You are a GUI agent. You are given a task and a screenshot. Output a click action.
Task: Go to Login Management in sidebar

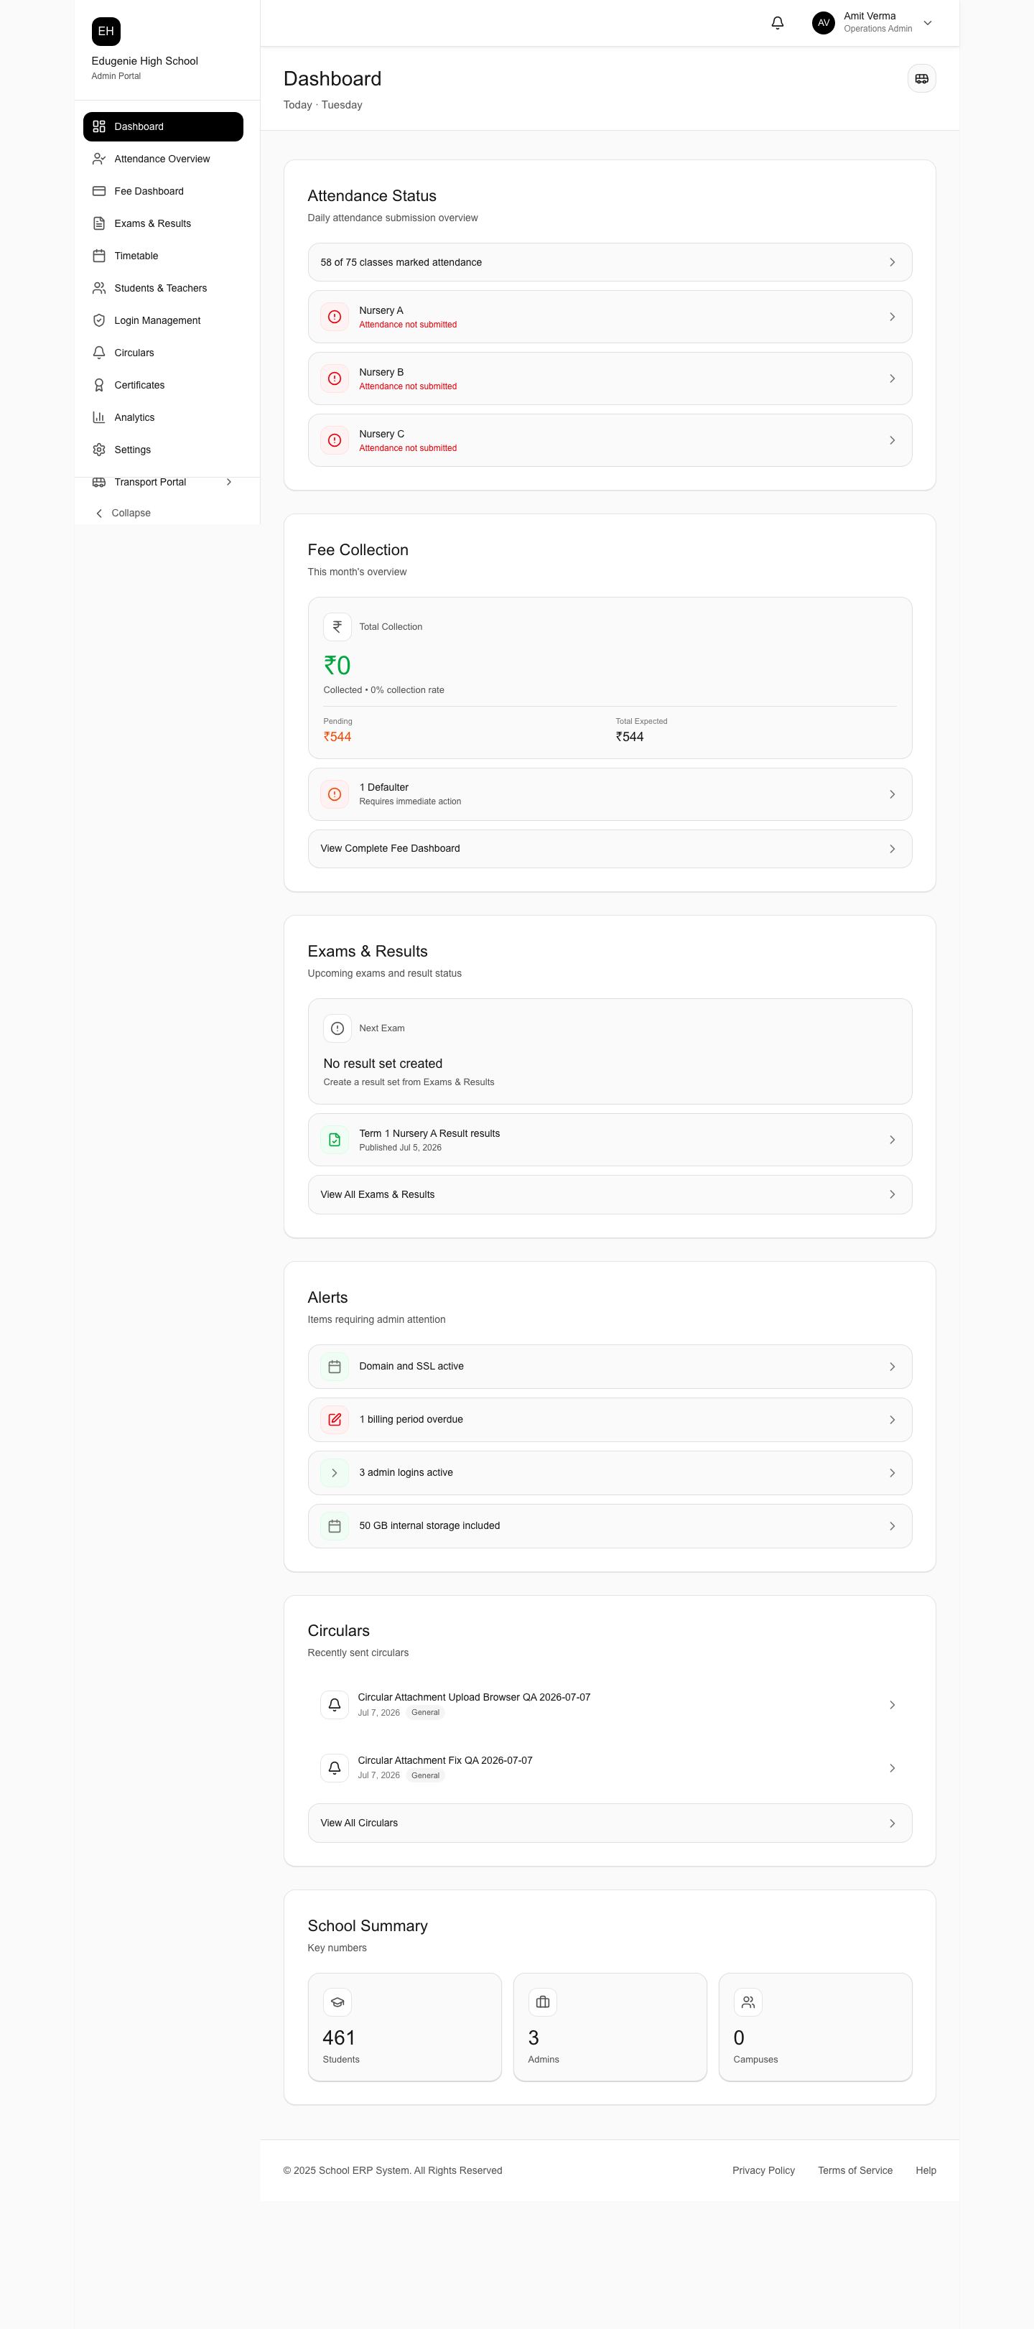[x=163, y=320]
